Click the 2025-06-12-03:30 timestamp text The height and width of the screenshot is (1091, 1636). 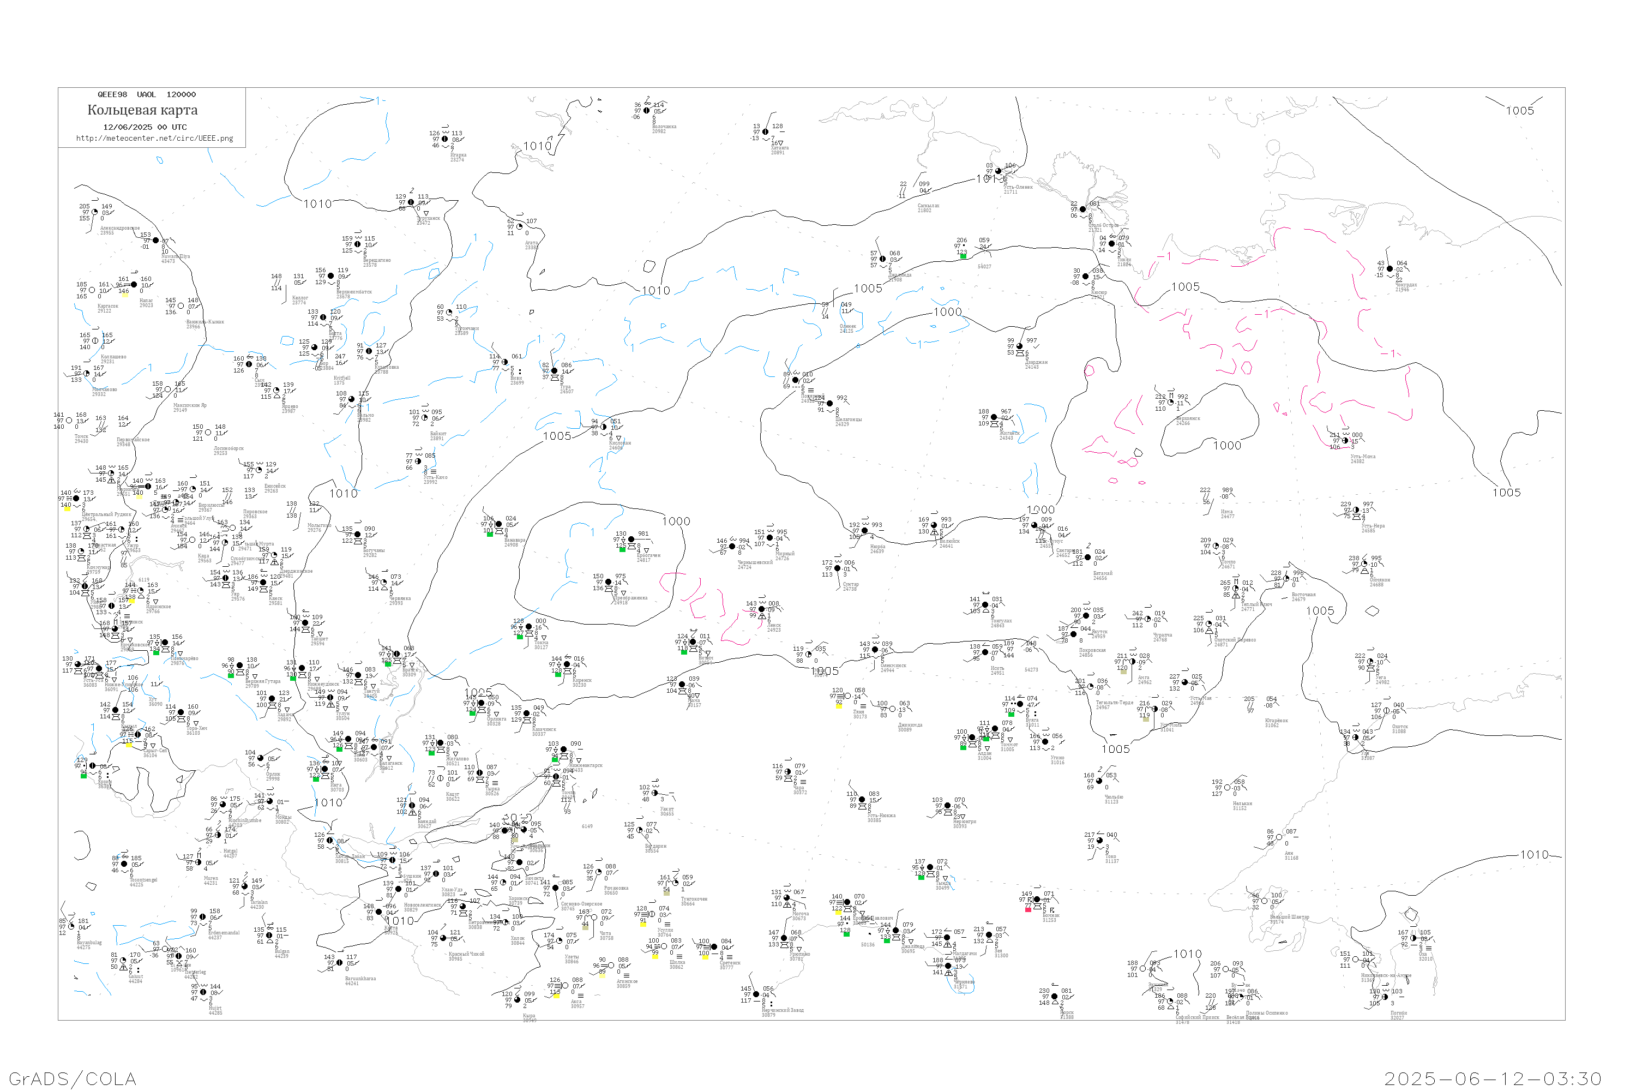coord(1493,1078)
